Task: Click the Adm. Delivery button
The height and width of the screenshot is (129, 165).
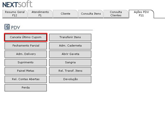Action: (x=26, y=54)
